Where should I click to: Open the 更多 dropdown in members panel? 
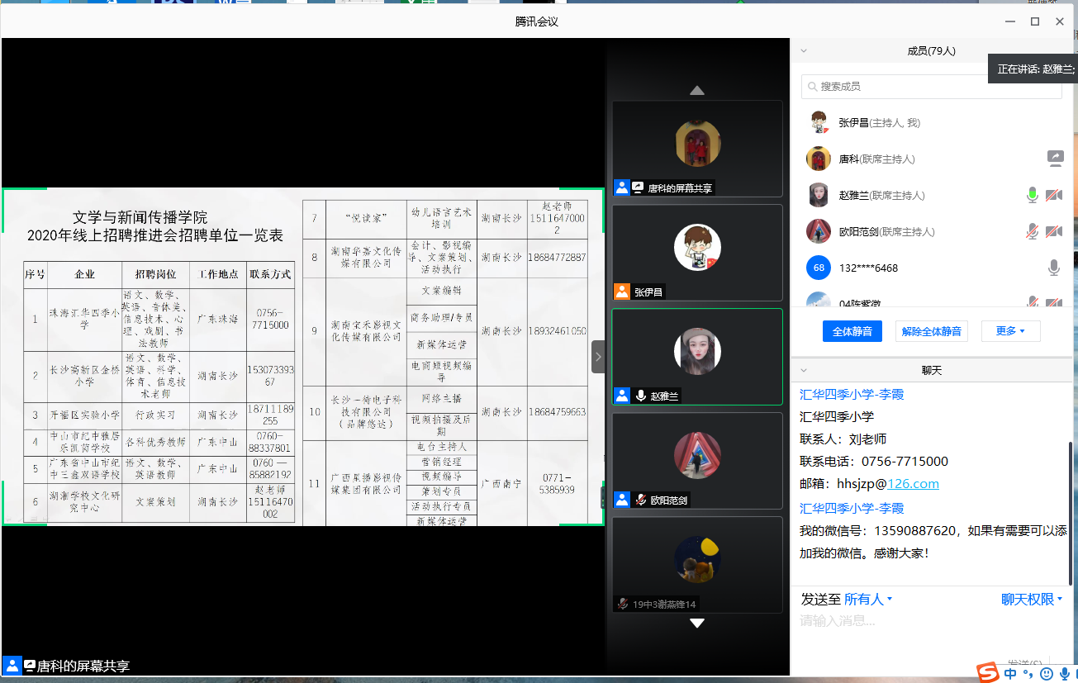(1010, 331)
